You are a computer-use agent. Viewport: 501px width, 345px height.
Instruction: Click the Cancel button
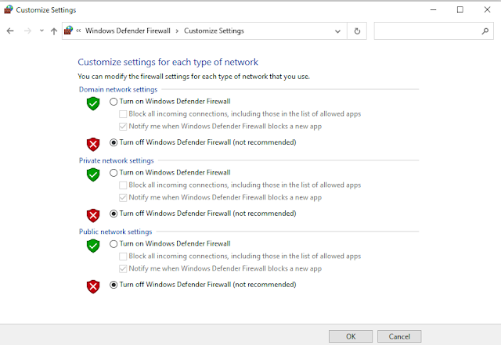[399, 336]
